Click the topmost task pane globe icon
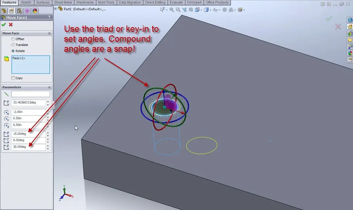This screenshot has width=353, height=210. [x=350, y=20]
